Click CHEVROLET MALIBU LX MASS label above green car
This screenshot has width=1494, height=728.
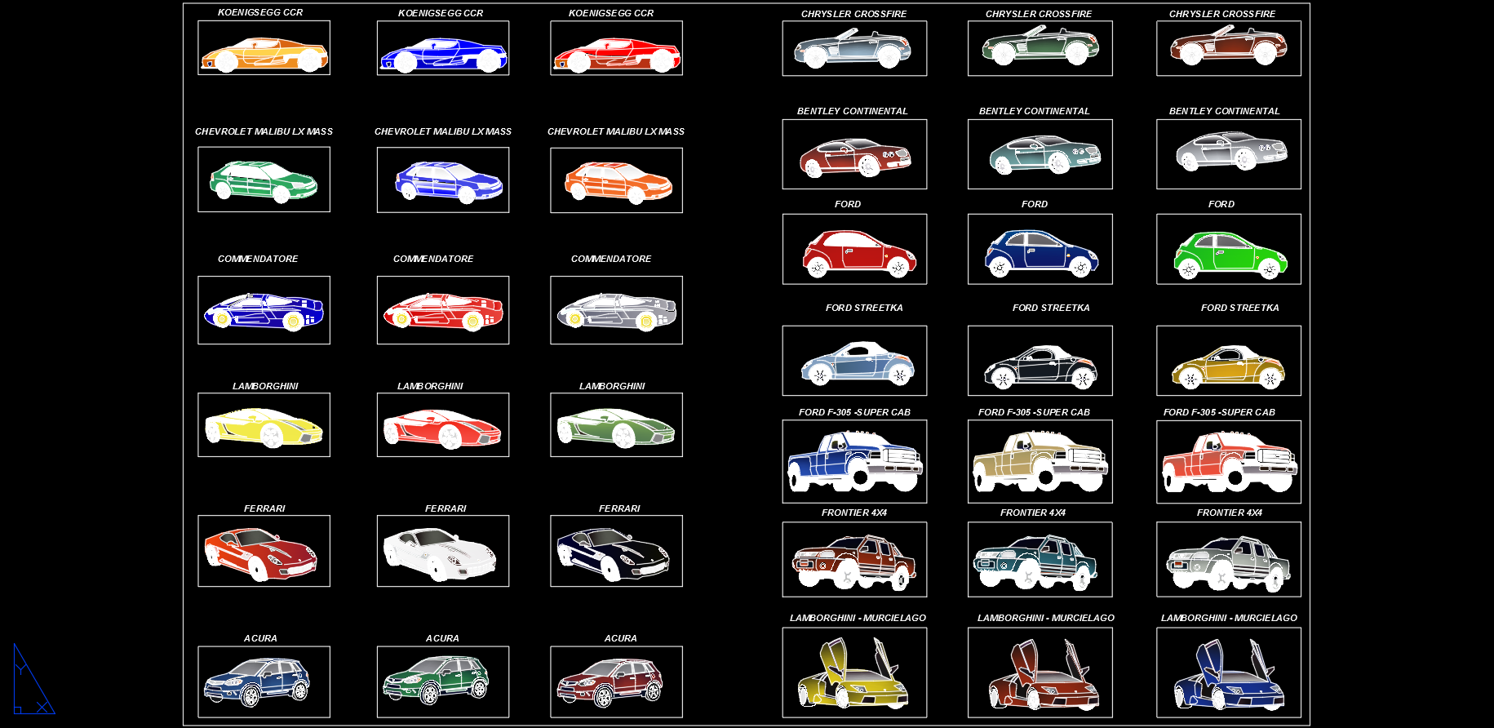tap(264, 131)
